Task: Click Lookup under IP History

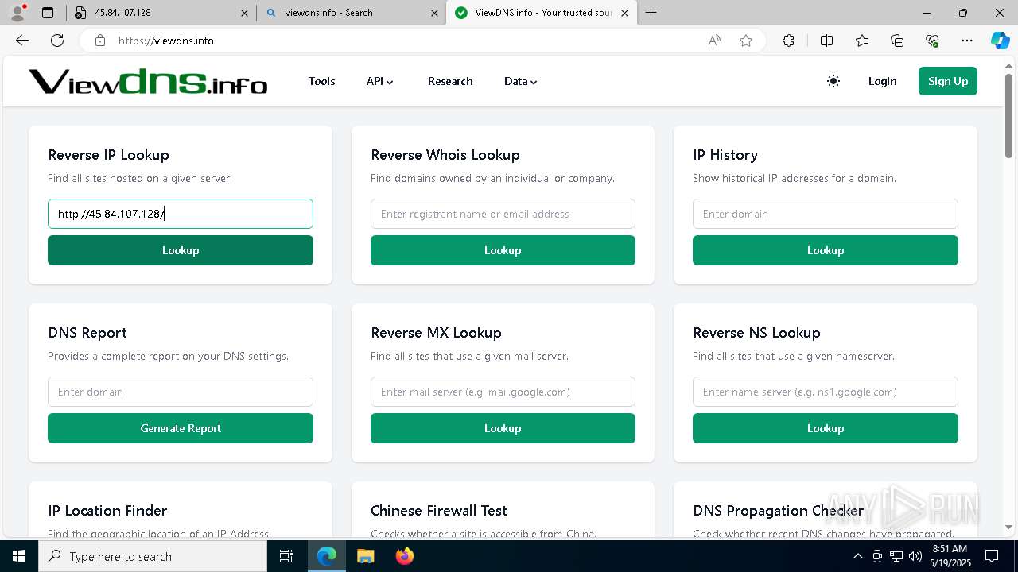Action: [x=826, y=250]
